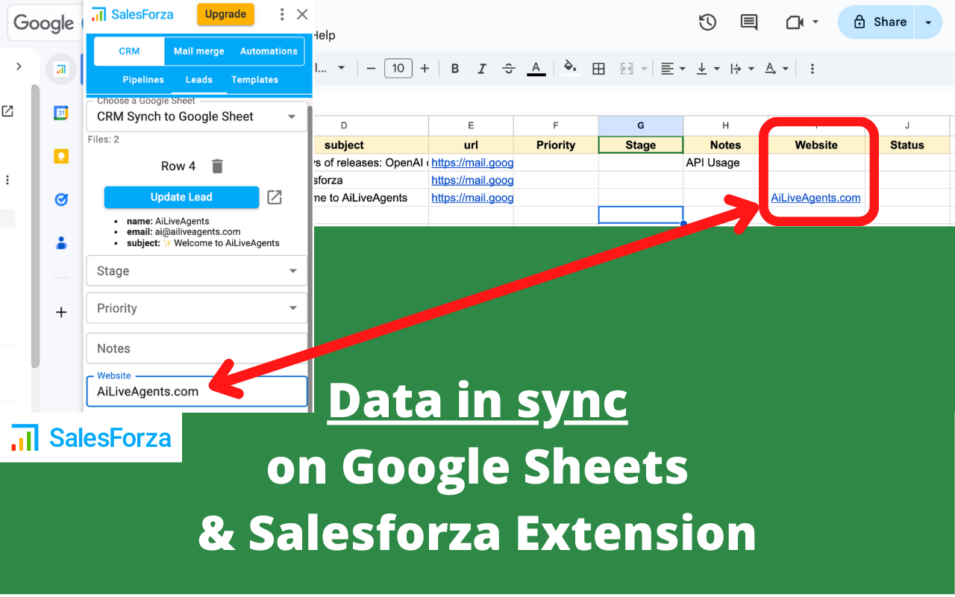Viewport: 955px width, 597px height.
Task: Select the Status header cell
Action: click(907, 145)
